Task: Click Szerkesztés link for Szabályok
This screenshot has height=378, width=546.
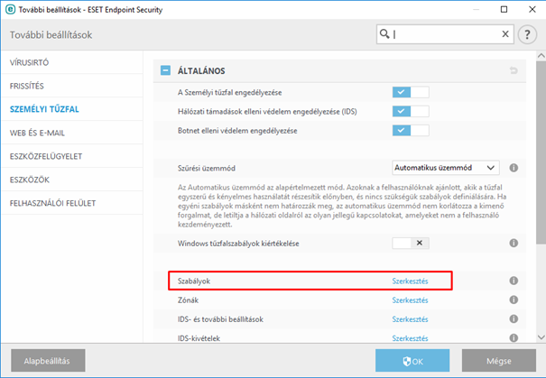Action: (410, 281)
